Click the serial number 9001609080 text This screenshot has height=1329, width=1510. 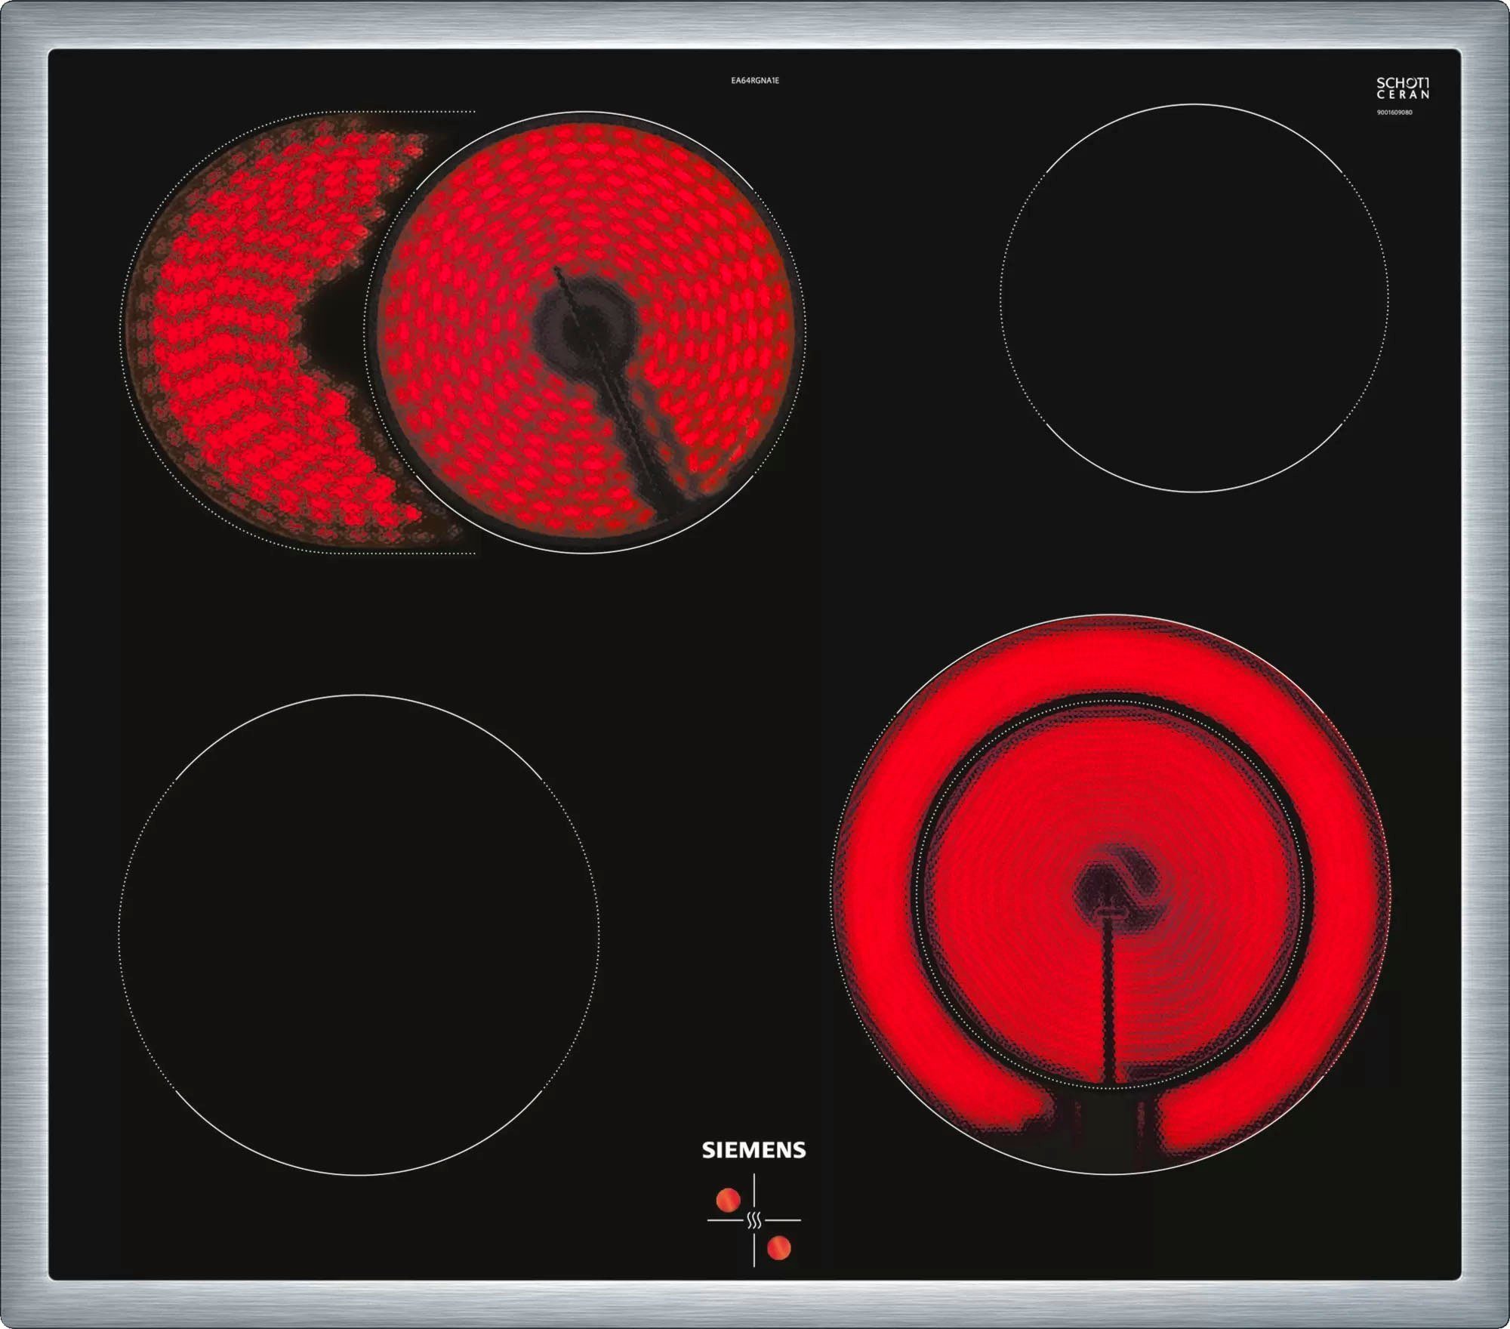(x=1394, y=113)
